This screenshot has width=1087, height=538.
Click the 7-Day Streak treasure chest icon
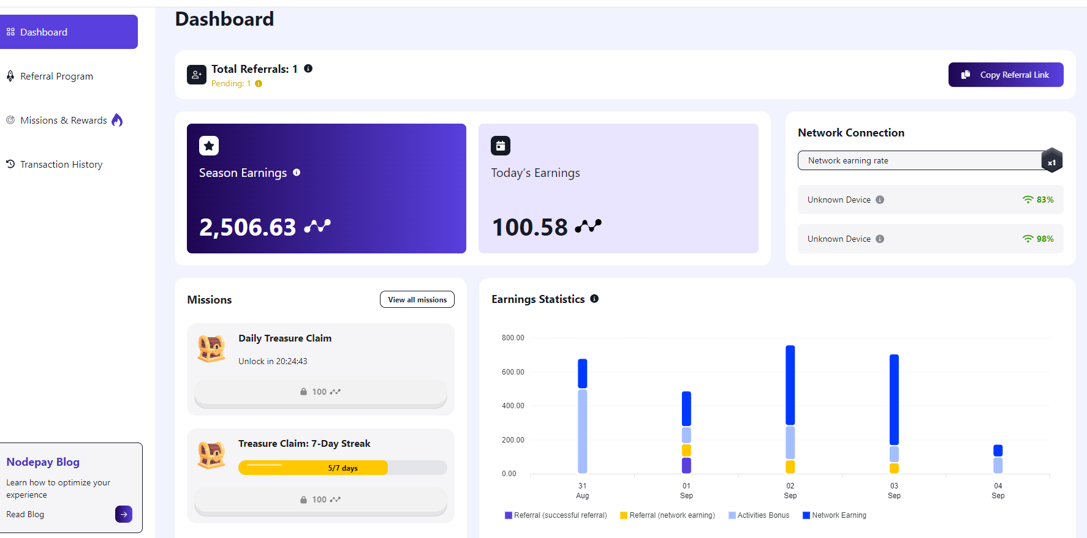(211, 455)
